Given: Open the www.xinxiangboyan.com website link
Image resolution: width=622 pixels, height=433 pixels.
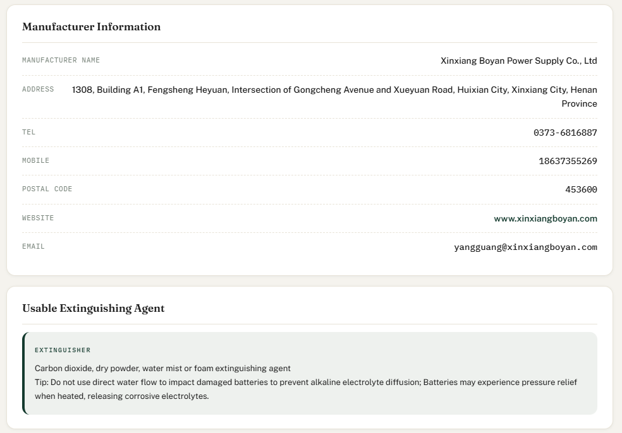Looking at the screenshot, I should pos(546,218).
